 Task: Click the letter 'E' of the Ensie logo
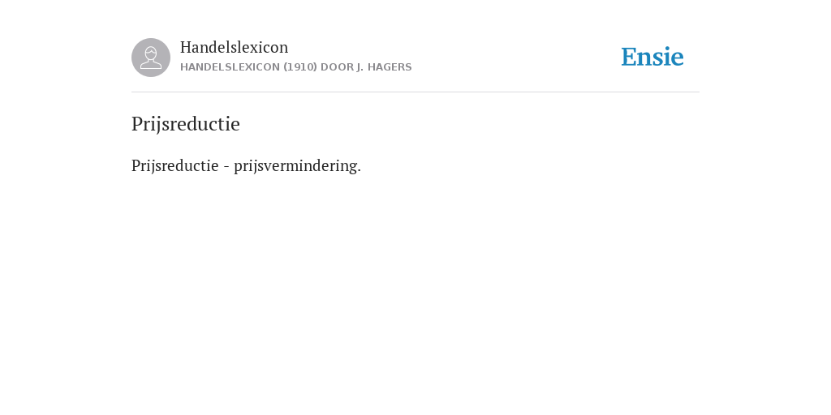pos(629,57)
